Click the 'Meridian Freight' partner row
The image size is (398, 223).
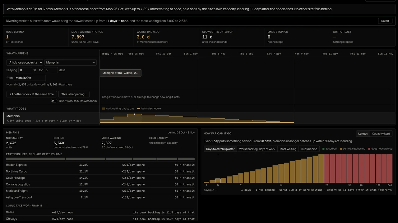click(100, 191)
